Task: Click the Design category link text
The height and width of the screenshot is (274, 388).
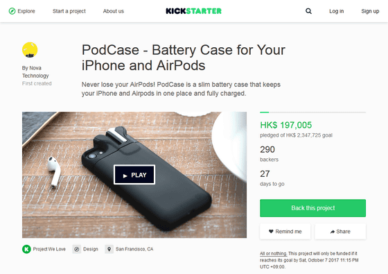Action: [91, 249]
